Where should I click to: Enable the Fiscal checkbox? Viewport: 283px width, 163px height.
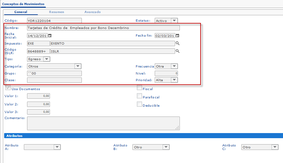[139, 88]
